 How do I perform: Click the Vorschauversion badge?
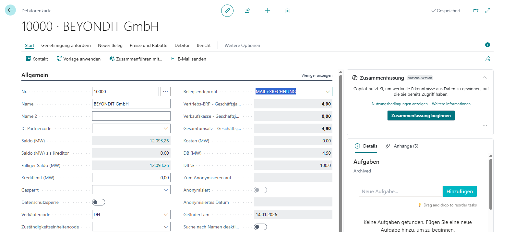pyautogui.click(x=420, y=78)
